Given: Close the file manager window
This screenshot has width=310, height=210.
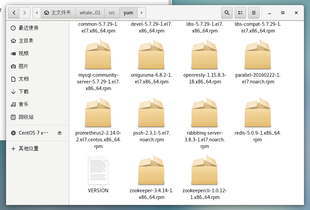Looking at the screenshot, I should point(296,13).
